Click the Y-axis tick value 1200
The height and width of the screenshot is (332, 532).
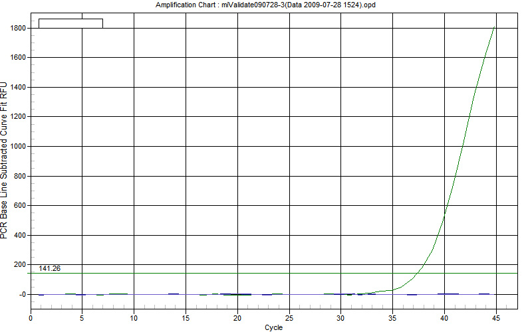tap(19, 117)
